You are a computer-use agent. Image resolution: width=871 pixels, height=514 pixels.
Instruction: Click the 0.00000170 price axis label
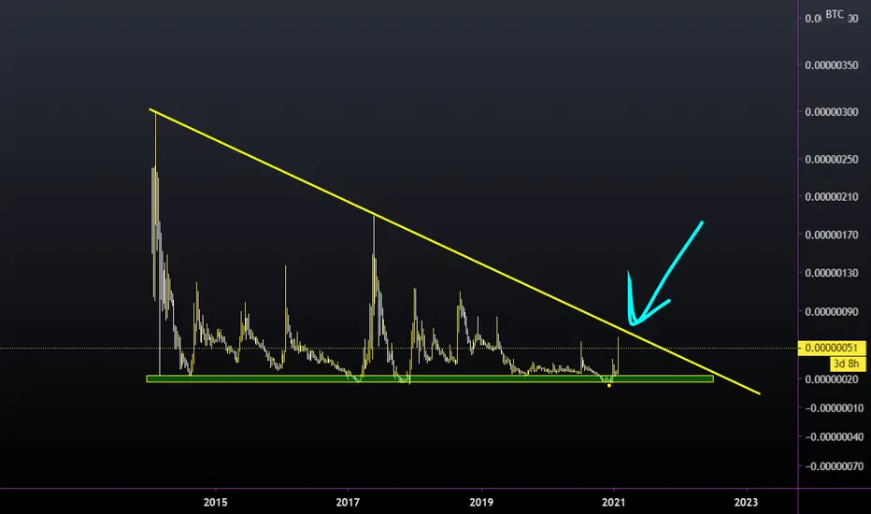pos(832,236)
